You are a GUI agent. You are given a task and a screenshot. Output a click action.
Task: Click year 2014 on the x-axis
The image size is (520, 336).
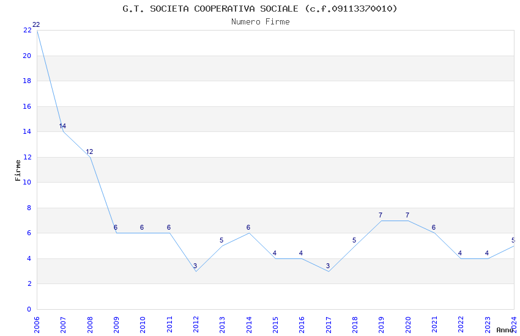249,325
